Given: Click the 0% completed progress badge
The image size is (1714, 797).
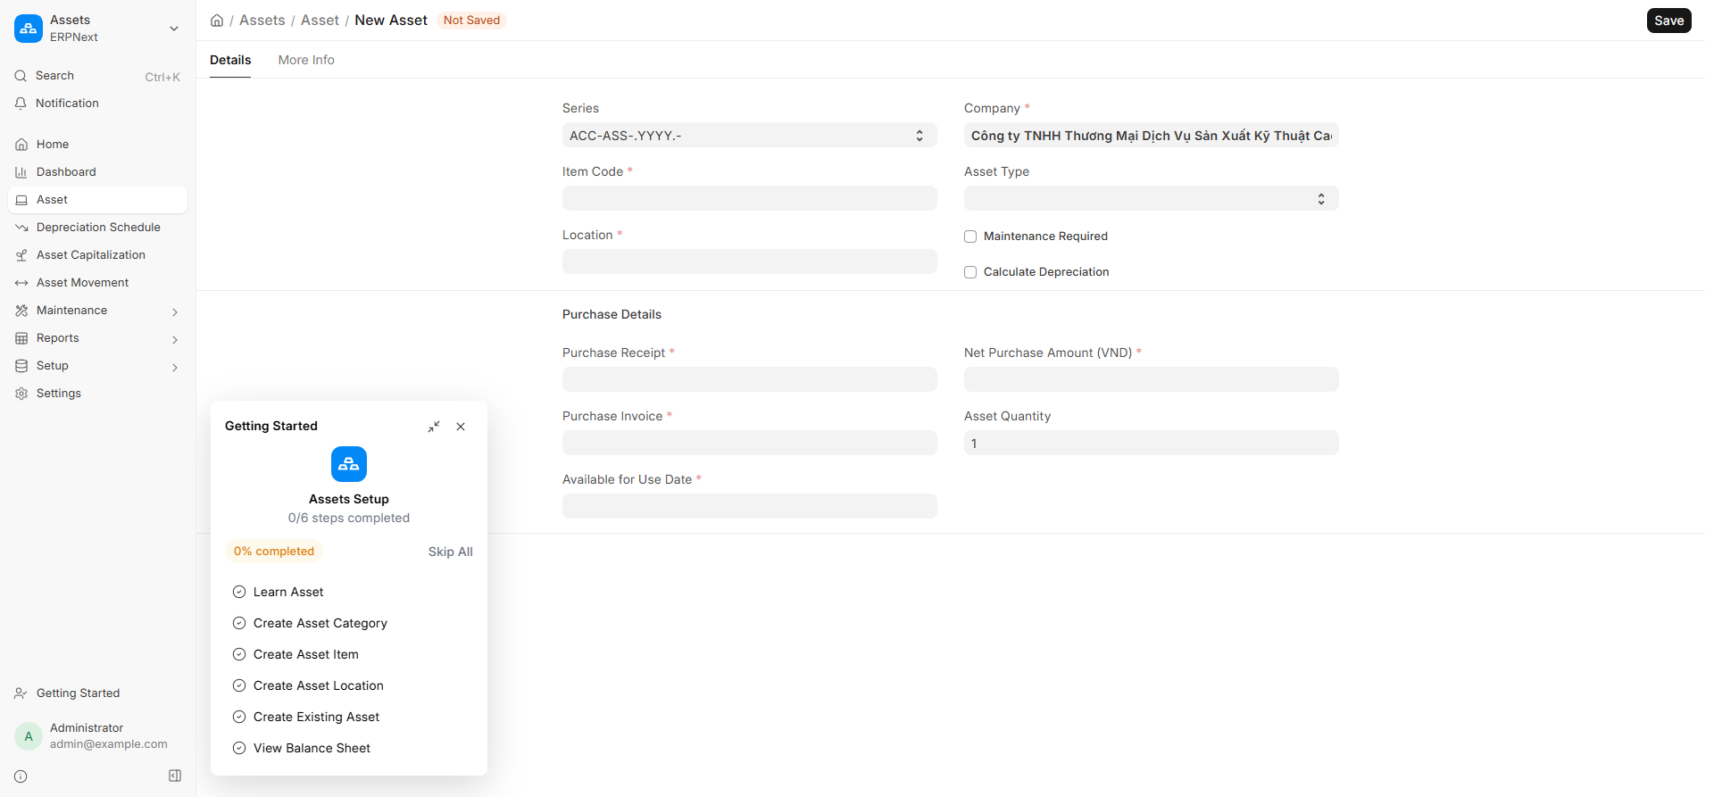Looking at the screenshot, I should click(x=274, y=552).
